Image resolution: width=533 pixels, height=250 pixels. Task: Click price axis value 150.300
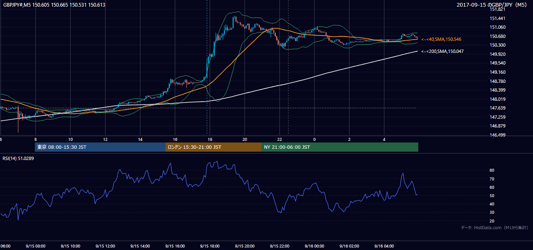pyautogui.click(x=498, y=45)
